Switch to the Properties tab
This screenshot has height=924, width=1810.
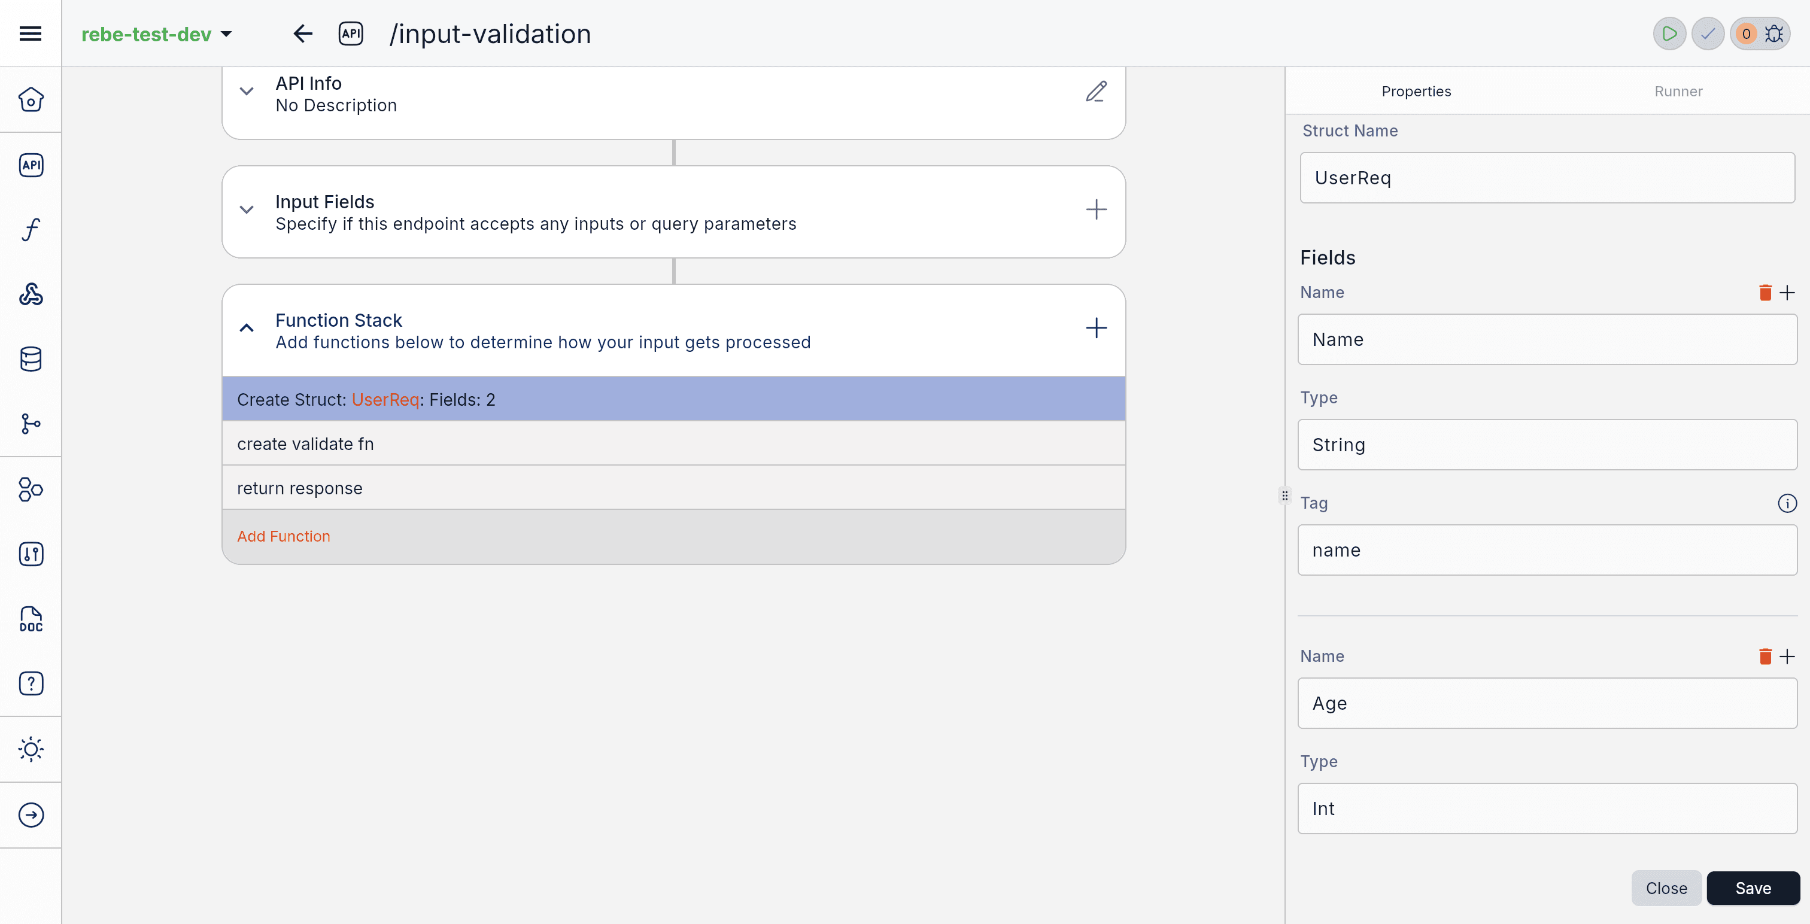[x=1416, y=92]
